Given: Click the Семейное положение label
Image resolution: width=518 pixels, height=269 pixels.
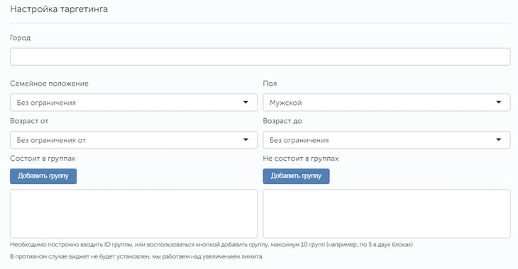Looking at the screenshot, I should pyautogui.click(x=49, y=84).
